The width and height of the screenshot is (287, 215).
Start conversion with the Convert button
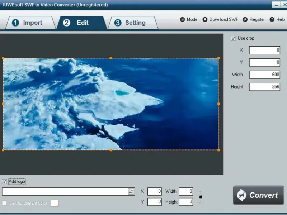click(259, 195)
